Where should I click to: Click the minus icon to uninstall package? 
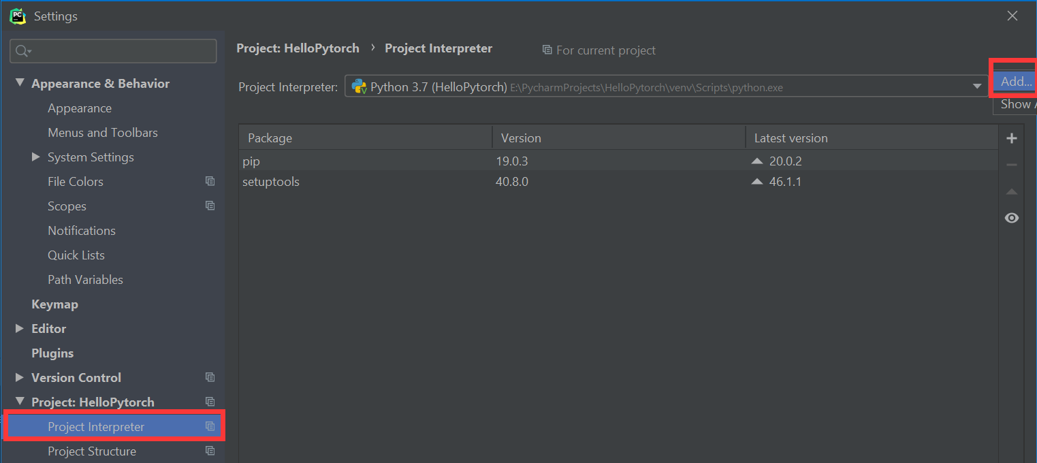coord(1012,165)
